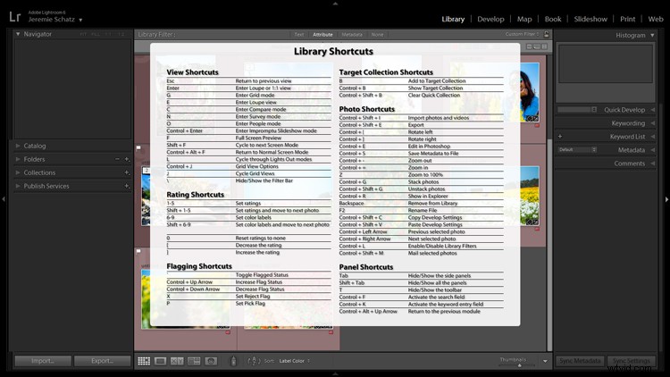670x377 pixels.
Task: Click the Sync Settings button
Action: click(631, 361)
